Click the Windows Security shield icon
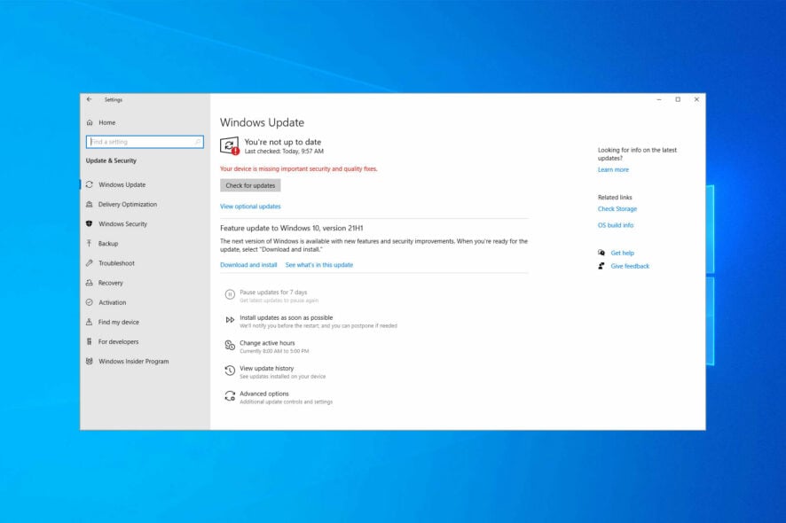Viewport: 786px width, 523px height. click(x=90, y=224)
